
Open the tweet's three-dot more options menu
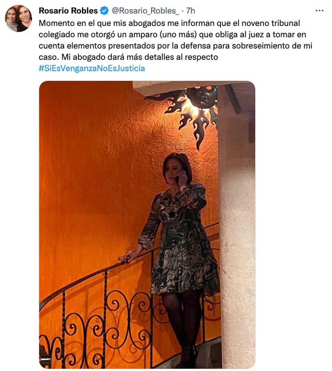point(319,11)
